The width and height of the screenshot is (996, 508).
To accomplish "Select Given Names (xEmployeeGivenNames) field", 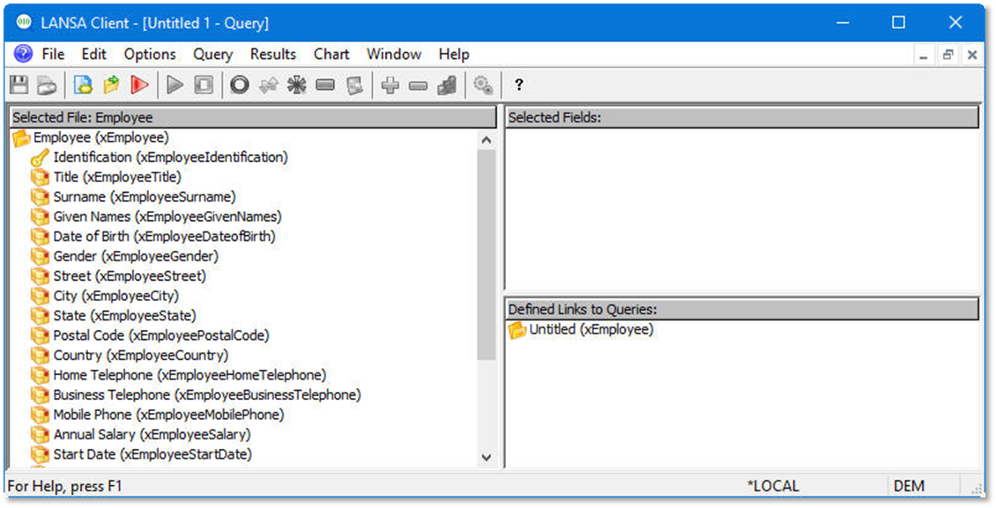I will (x=167, y=217).
